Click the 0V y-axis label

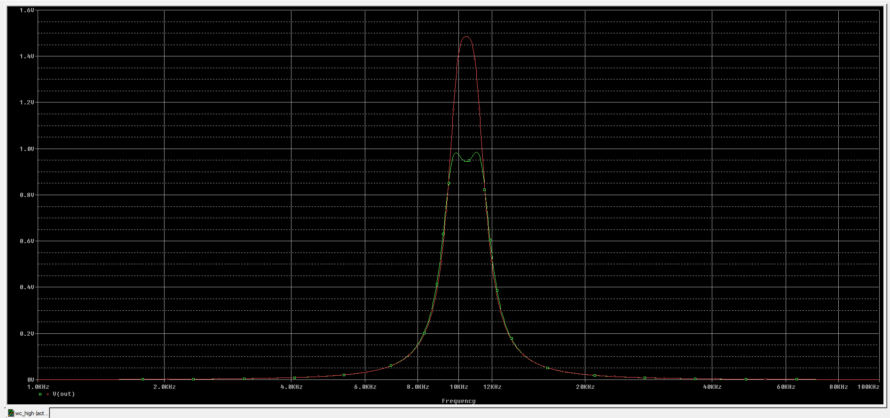[x=31, y=379]
